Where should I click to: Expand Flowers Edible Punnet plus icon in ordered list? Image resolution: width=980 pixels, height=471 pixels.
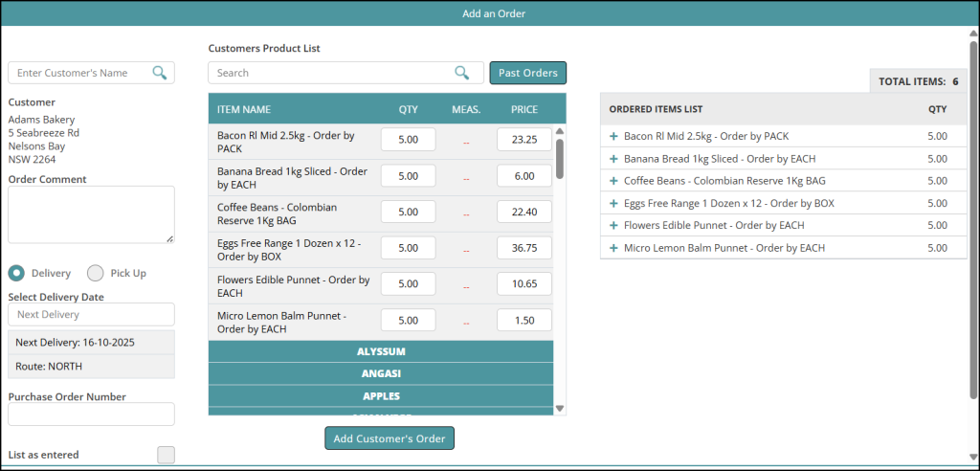pos(613,225)
